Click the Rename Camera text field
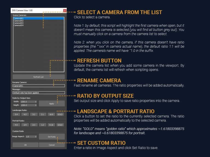Screen dimensions: 210x157 [38, 86]
